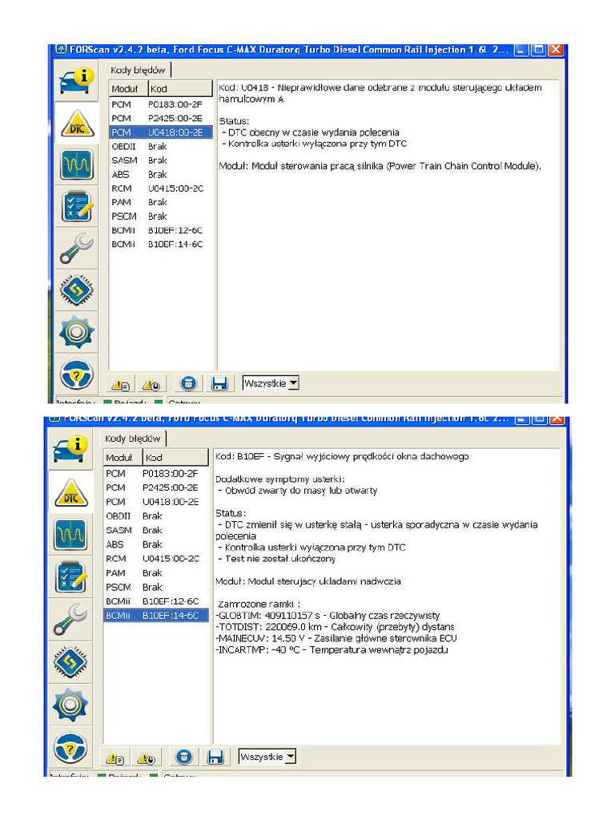
Task: Open oscilloscope icon in upper window
Action: point(76,164)
